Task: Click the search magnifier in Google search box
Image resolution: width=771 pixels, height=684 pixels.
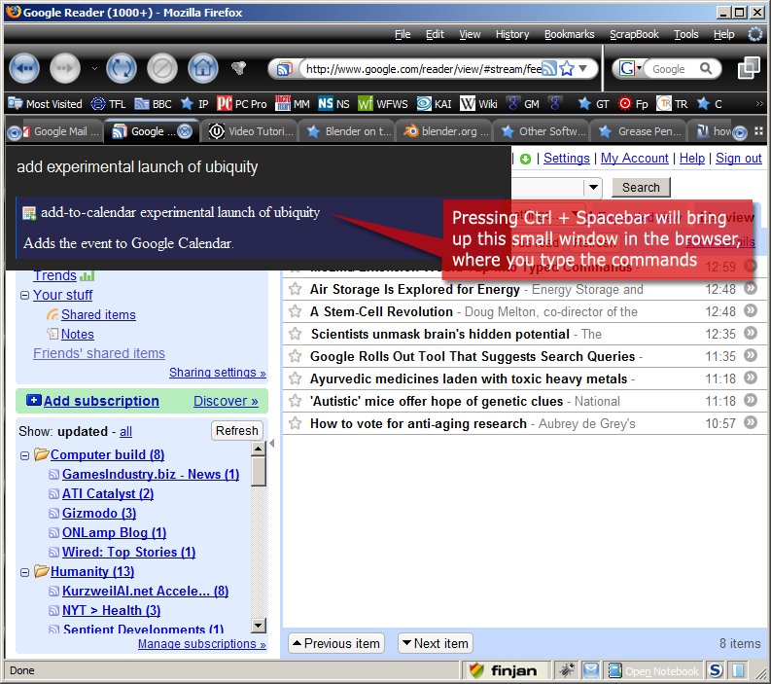Action: pos(706,68)
